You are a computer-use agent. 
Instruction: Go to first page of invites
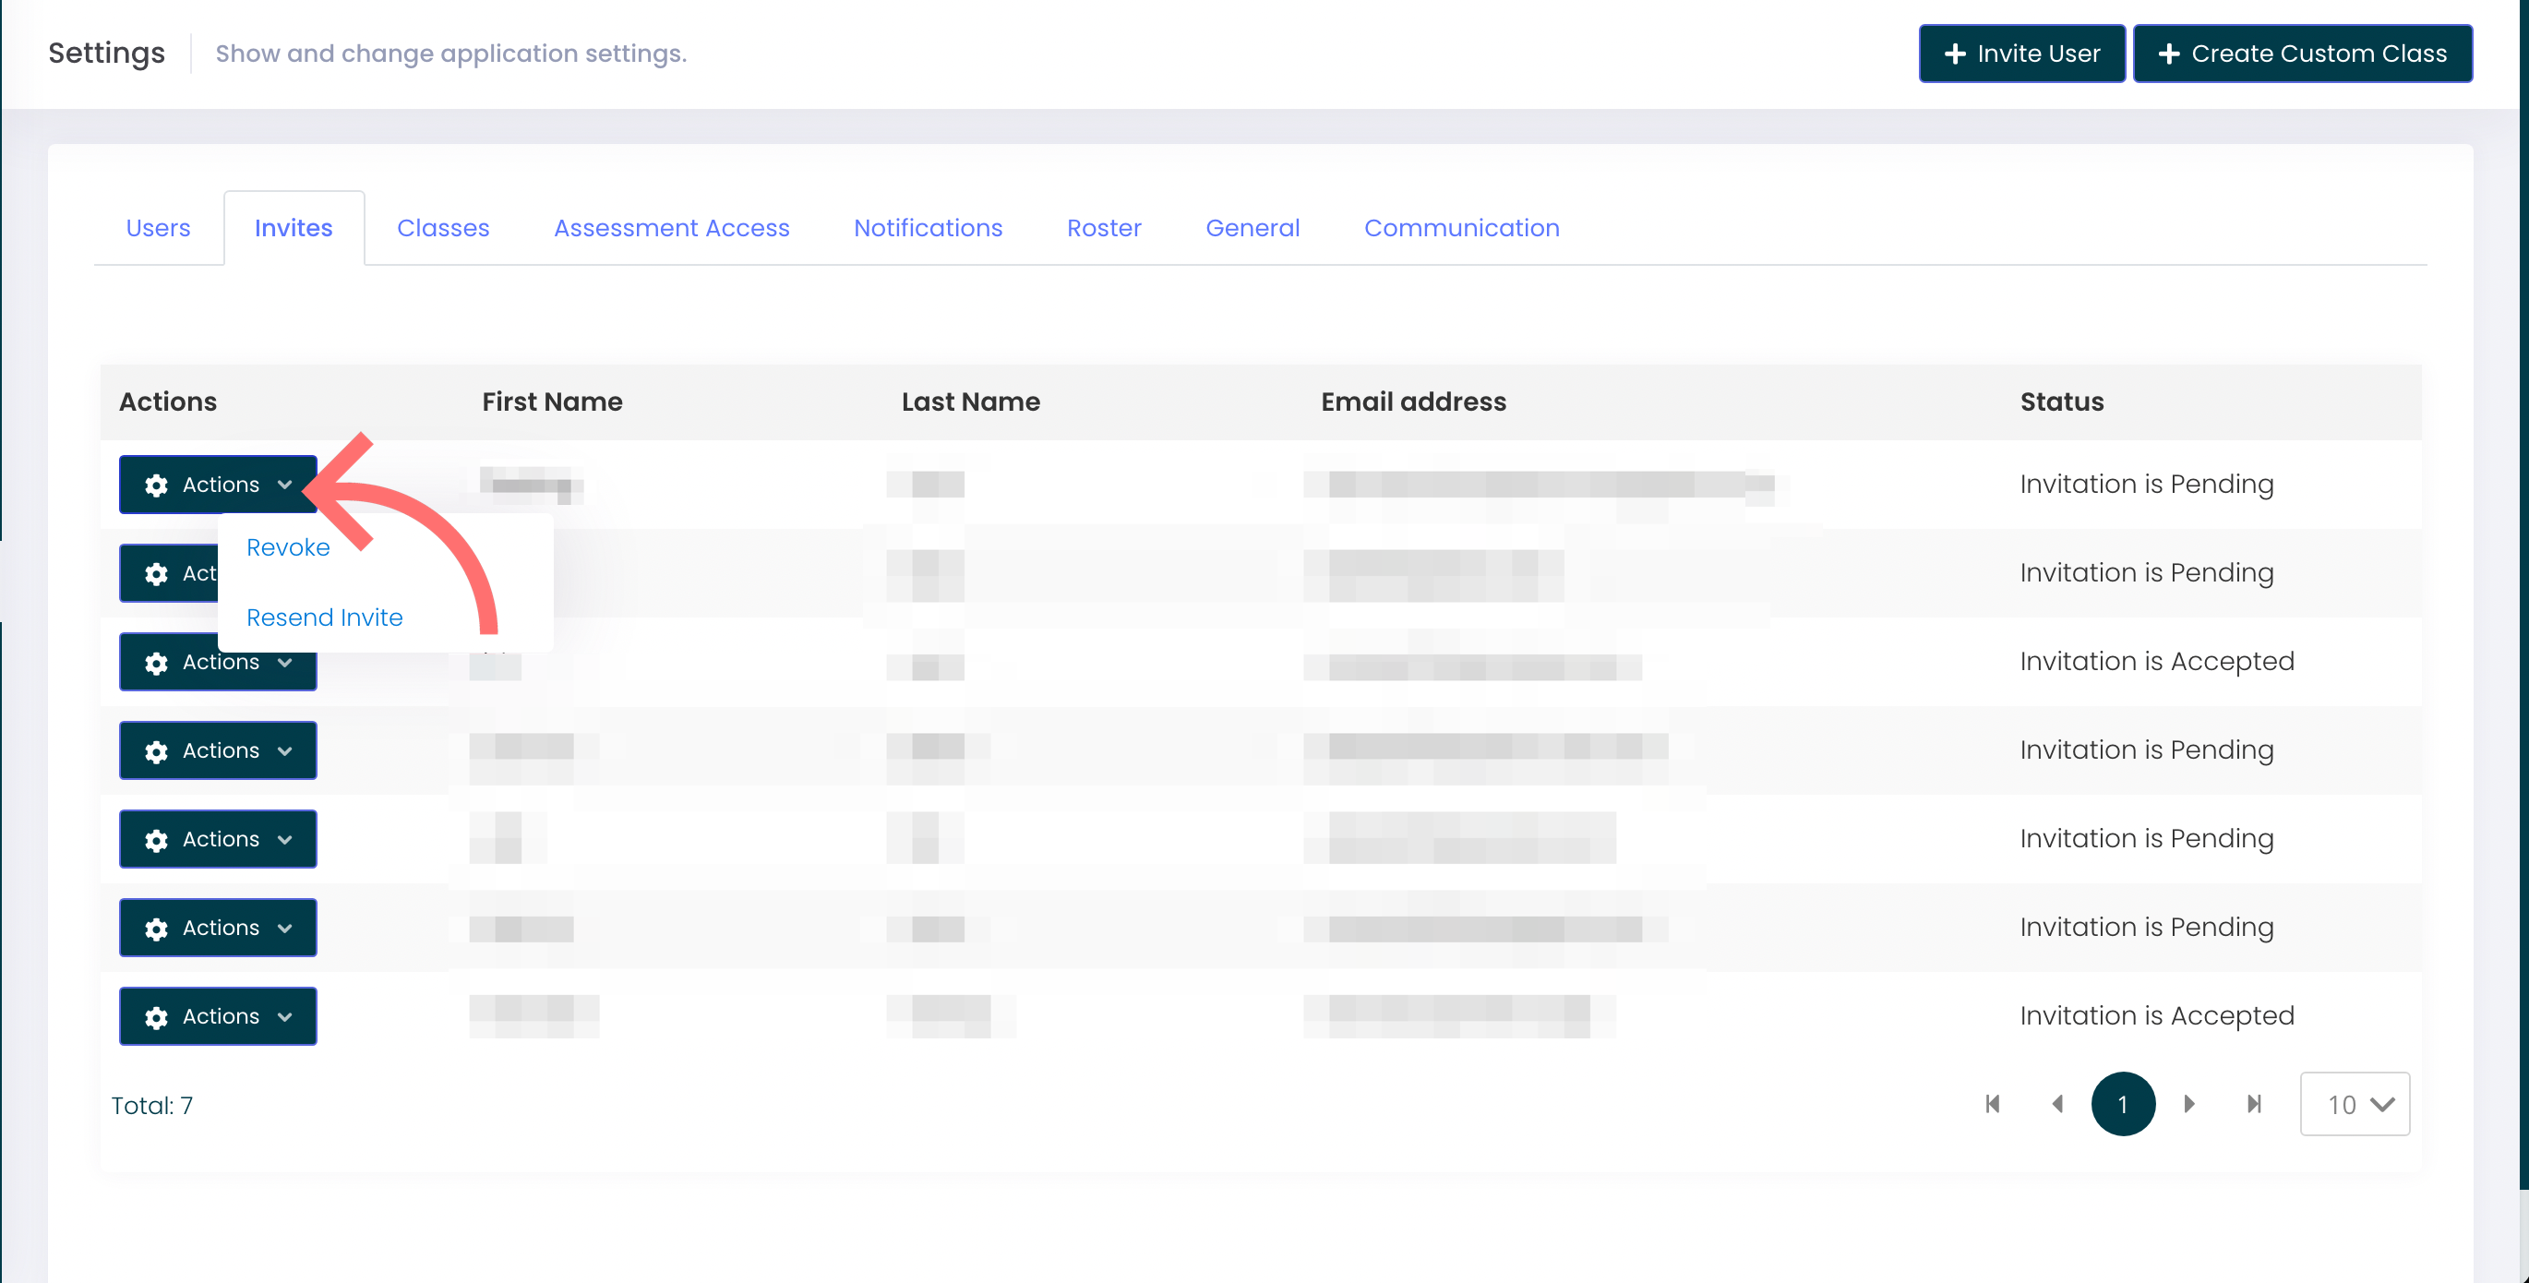pyautogui.click(x=1992, y=1103)
